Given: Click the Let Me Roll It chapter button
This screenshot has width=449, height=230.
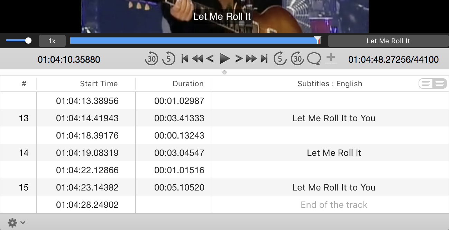Looking at the screenshot, I should 388,41.
